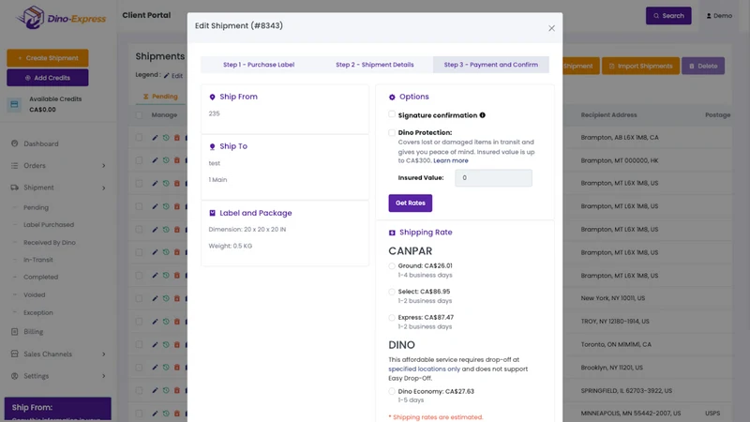750x422 pixels.
Task: Click the Shipping Rate icon
Action: pos(392,233)
